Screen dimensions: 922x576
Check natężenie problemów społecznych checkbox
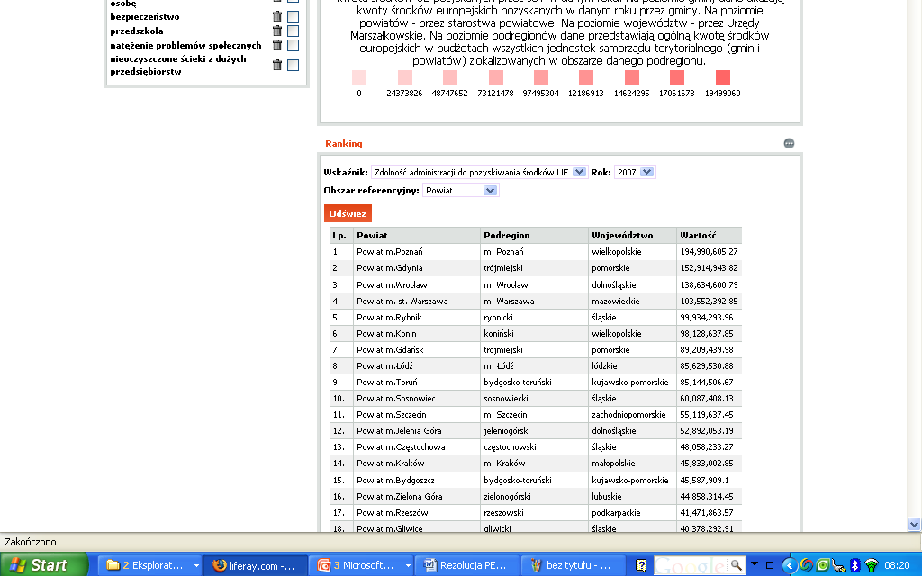click(x=293, y=45)
